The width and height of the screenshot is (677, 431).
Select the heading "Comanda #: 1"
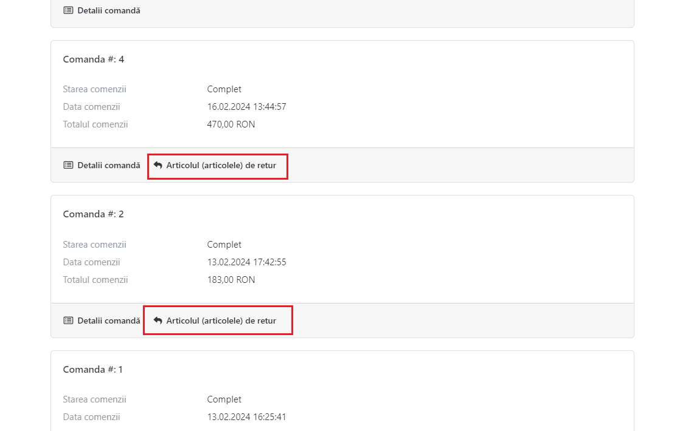93,370
